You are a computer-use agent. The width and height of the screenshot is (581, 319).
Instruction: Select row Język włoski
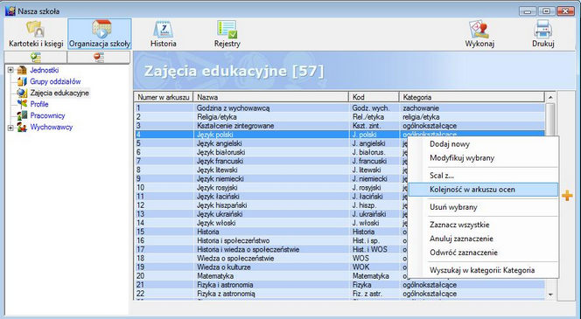pos(271,223)
